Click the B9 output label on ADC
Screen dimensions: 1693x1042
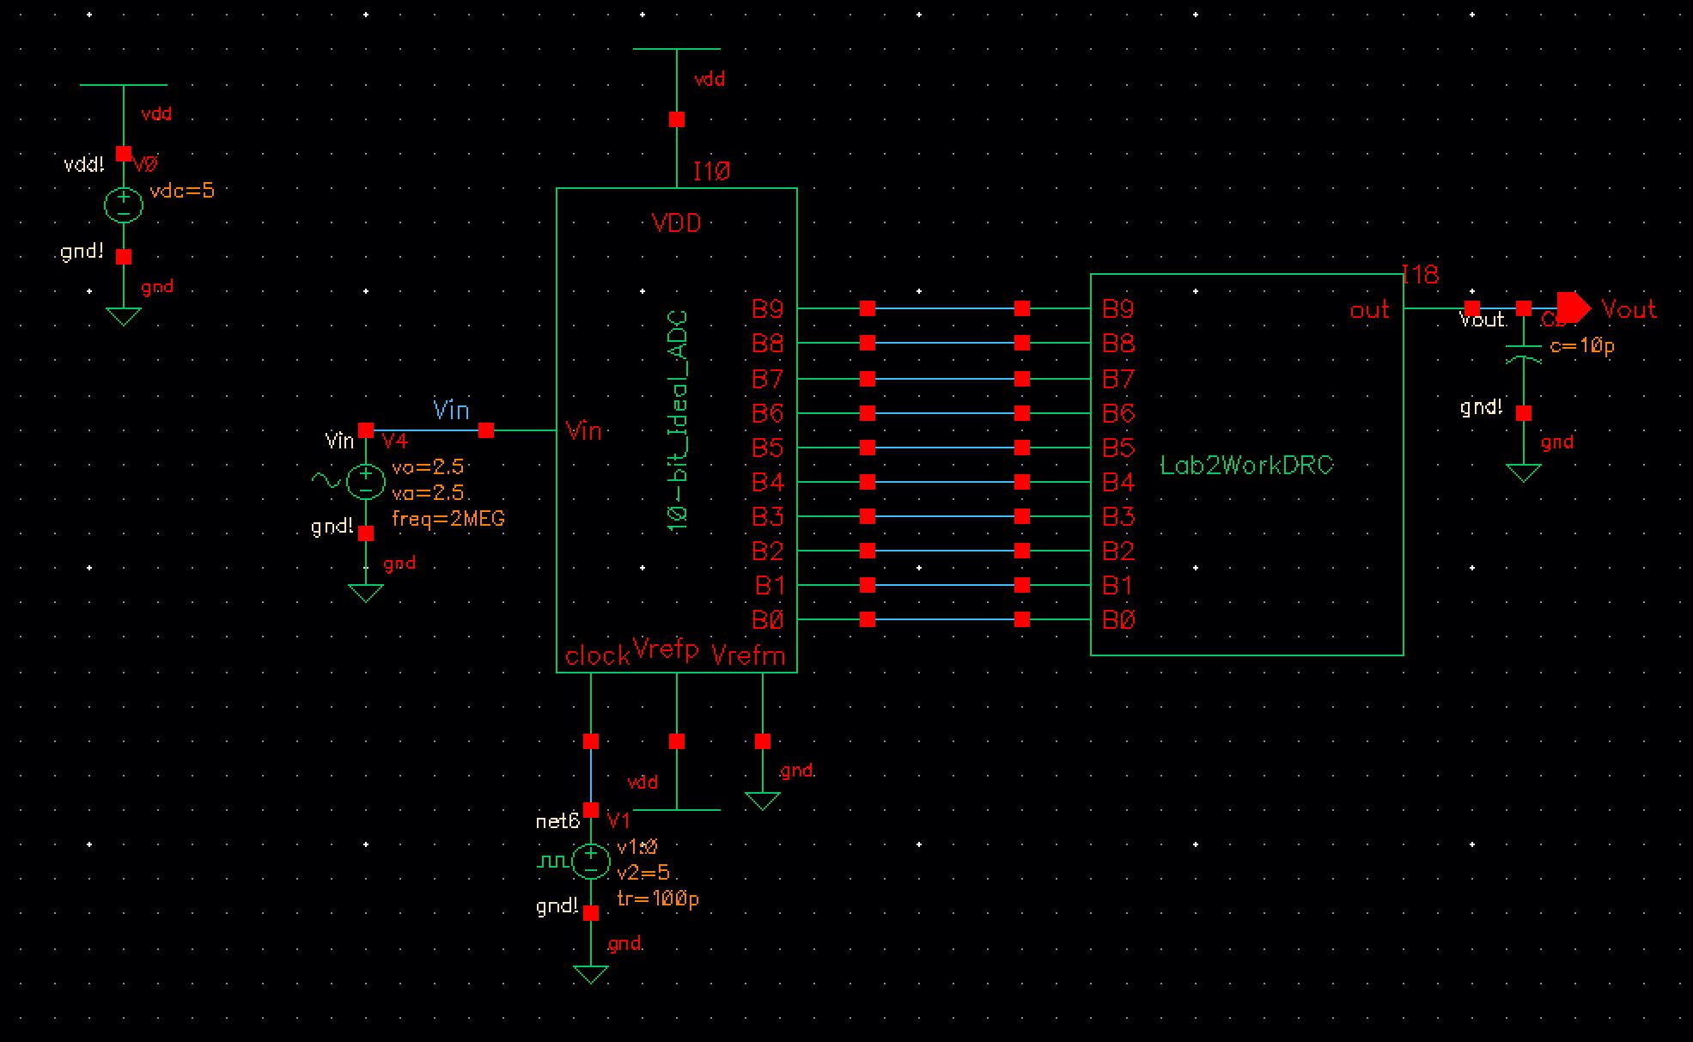pos(768,308)
